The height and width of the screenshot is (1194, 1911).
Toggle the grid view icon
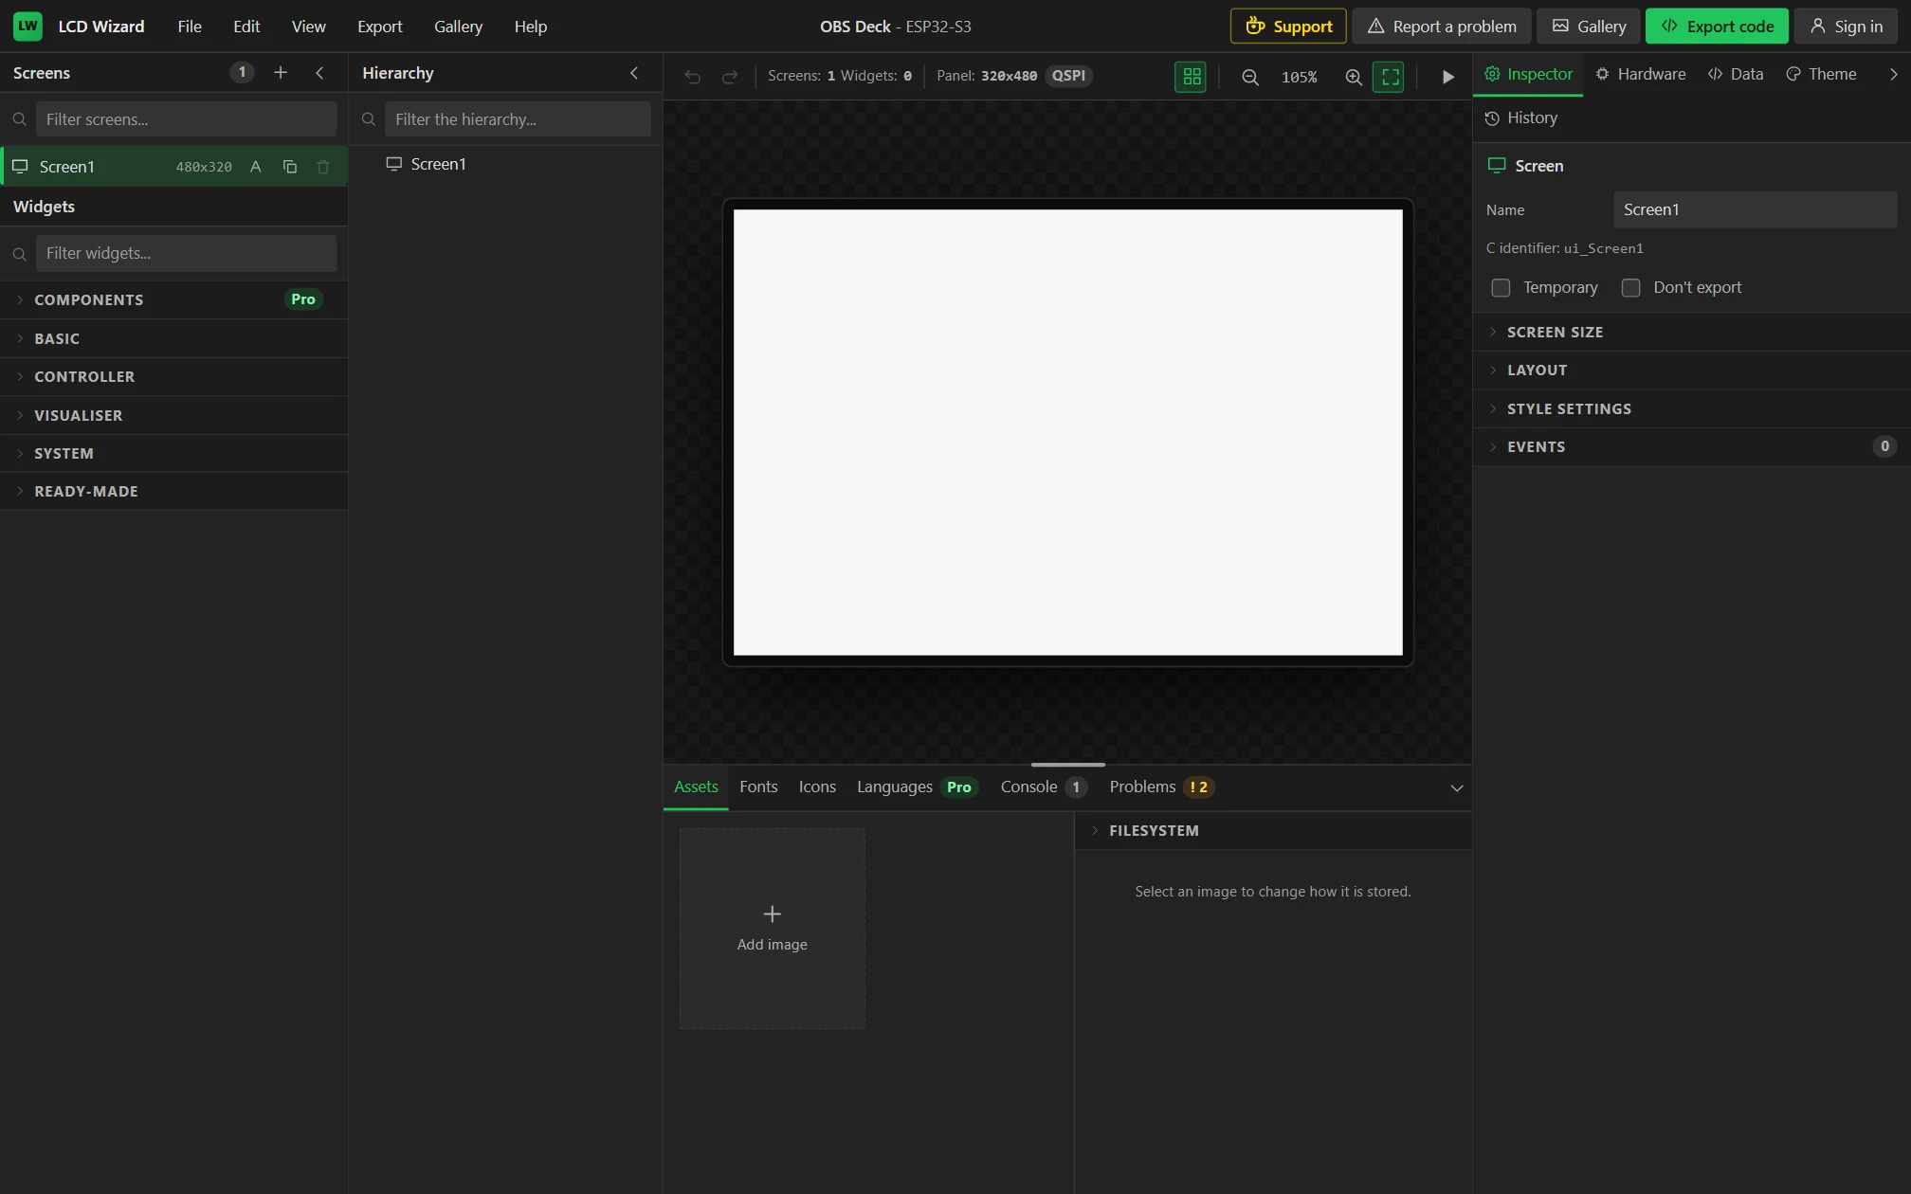pyautogui.click(x=1192, y=77)
